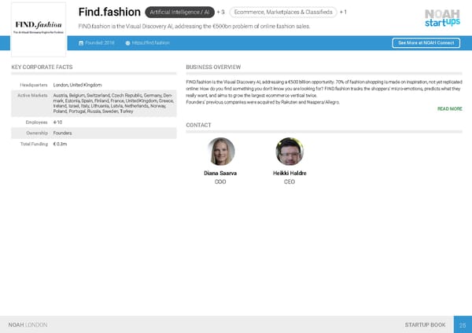Expand business overview with READ MORE

coord(449,109)
